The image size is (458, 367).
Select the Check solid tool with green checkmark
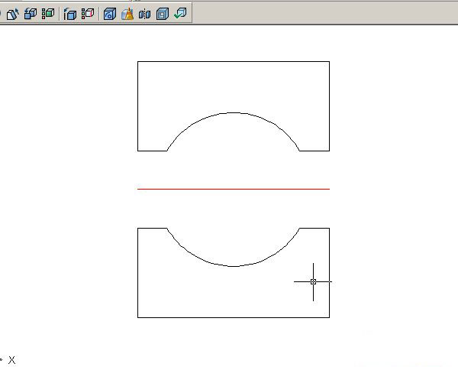pos(180,14)
